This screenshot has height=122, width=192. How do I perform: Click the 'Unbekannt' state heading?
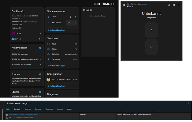pos(151,13)
